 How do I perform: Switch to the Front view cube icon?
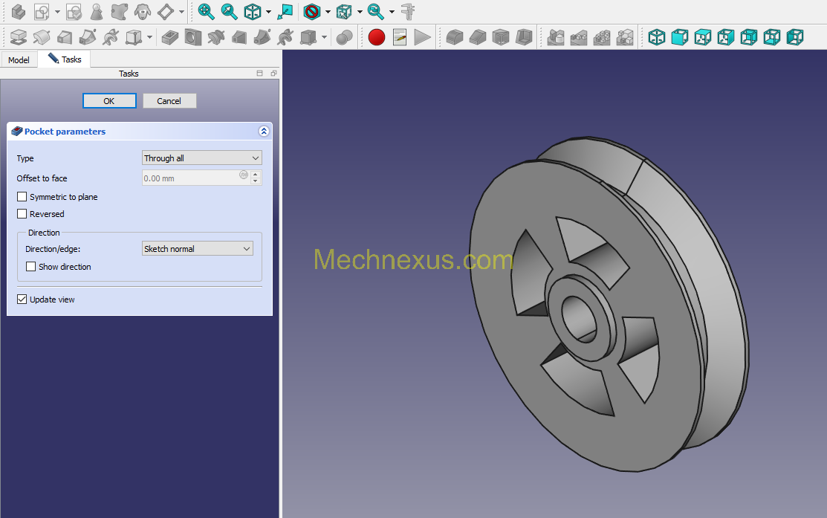tap(680, 37)
